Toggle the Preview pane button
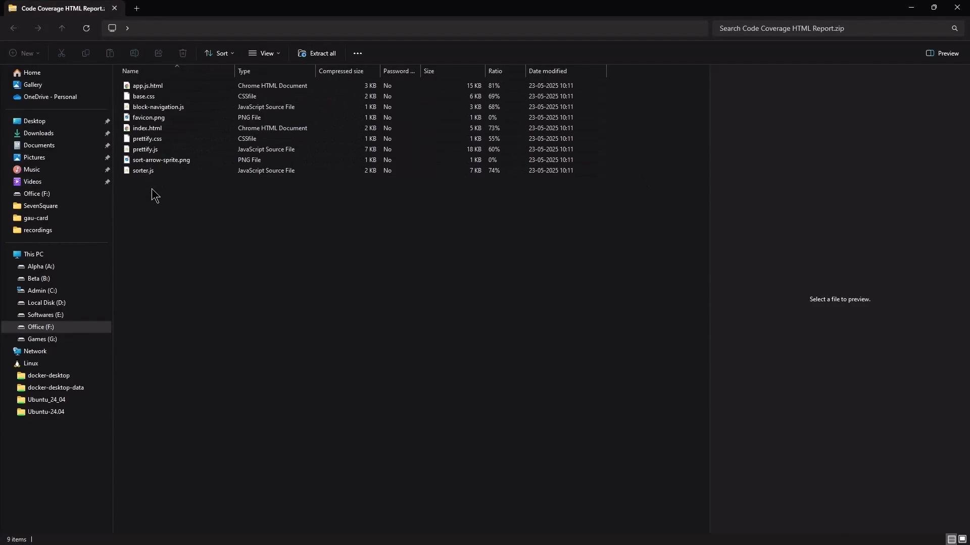Viewport: 970px width, 545px height. [942, 53]
